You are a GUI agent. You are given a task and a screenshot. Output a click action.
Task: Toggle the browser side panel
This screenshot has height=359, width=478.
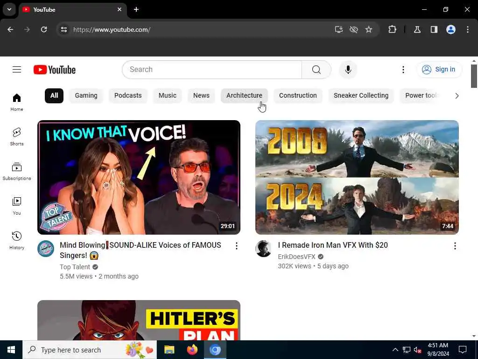click(434, 29)
